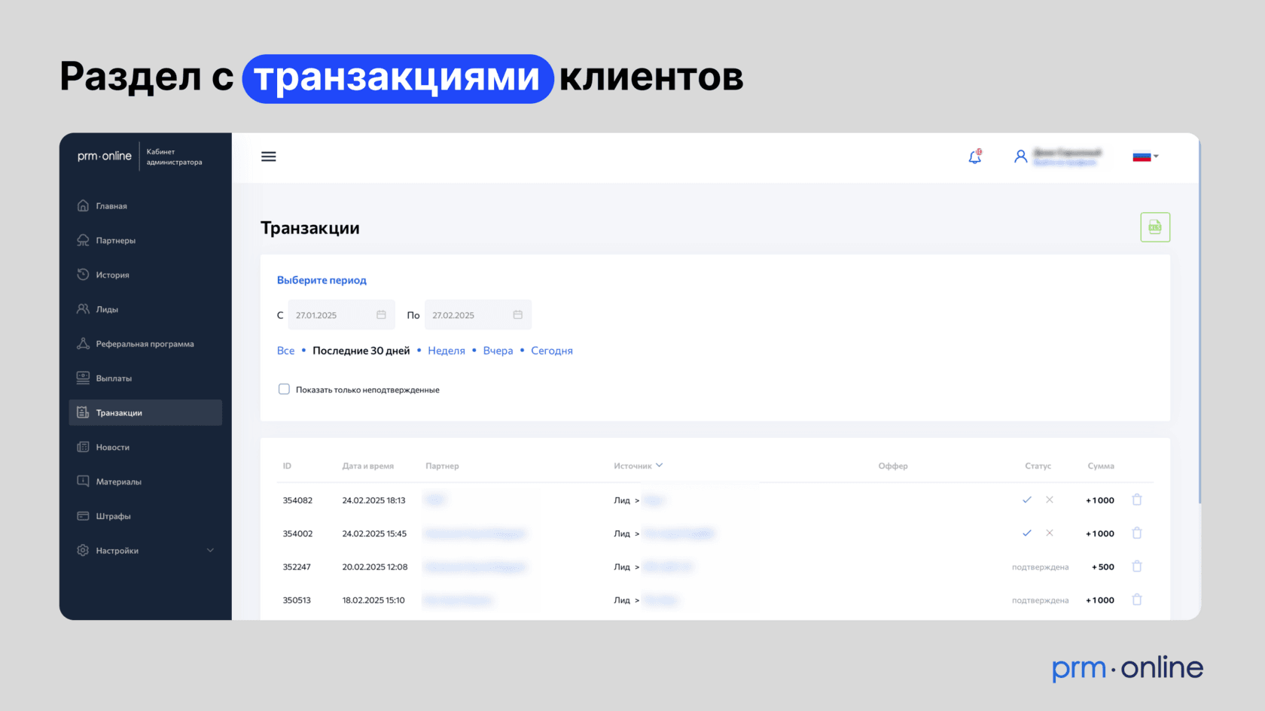Viewport: 1265px width, 711px height.
Task: Go to Выплаты in sidebar
Action: pyautogui.click(x=114, y=378)
